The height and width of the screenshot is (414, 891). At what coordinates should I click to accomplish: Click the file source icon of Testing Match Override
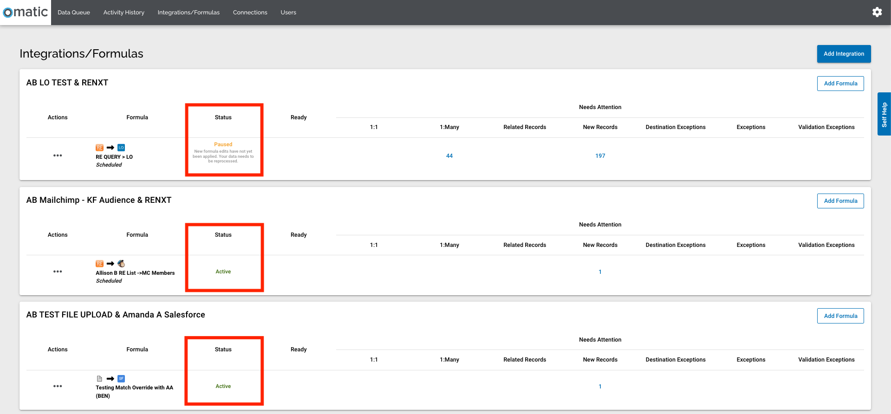99,379
